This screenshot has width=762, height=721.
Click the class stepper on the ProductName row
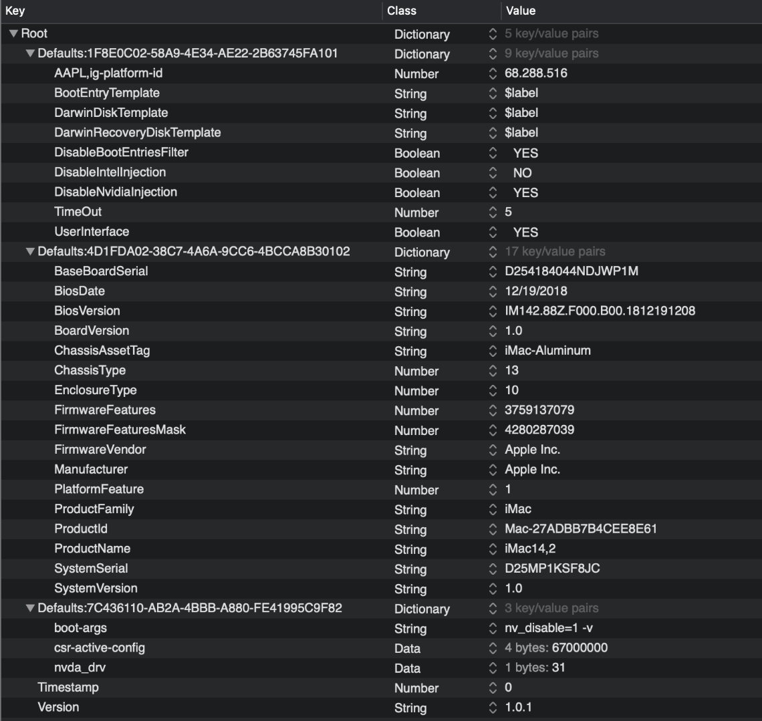[493, 549]
